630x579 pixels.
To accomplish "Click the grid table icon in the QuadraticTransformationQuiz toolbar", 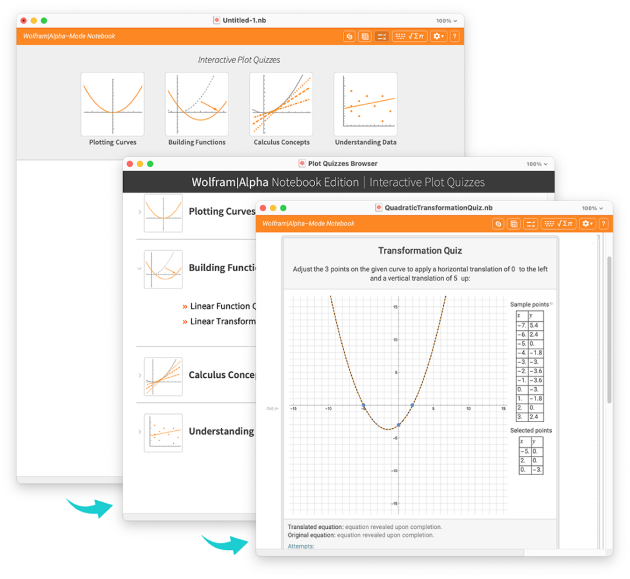I will [x=514, y=224].
